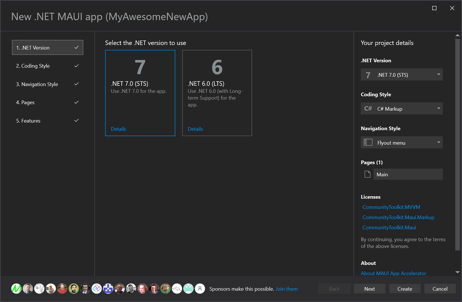Open the black-and-white photo sponsor avatar

click(x=131, y=288)
